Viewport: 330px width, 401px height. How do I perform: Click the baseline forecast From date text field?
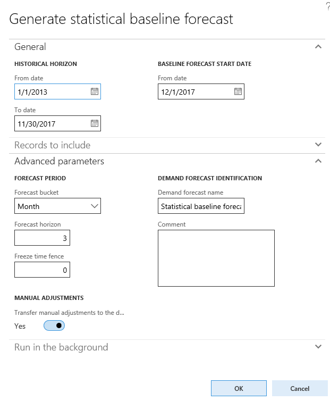click(194, 91)
